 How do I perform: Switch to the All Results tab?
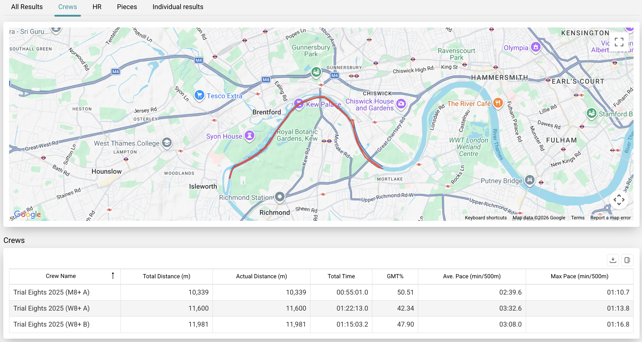[27, 7]
